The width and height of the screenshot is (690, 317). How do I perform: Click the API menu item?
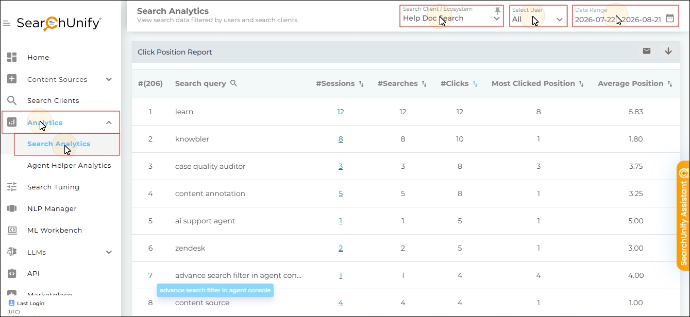(x=33, y=273)
